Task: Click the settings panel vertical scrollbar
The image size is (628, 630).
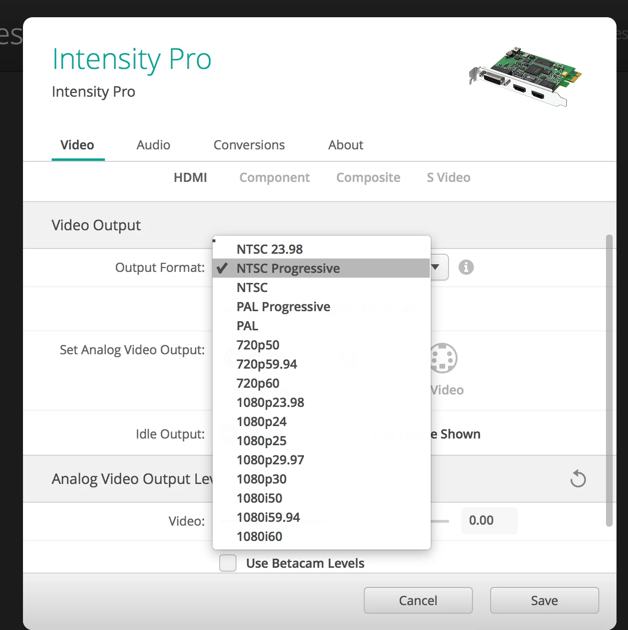Action: [609, 381]
